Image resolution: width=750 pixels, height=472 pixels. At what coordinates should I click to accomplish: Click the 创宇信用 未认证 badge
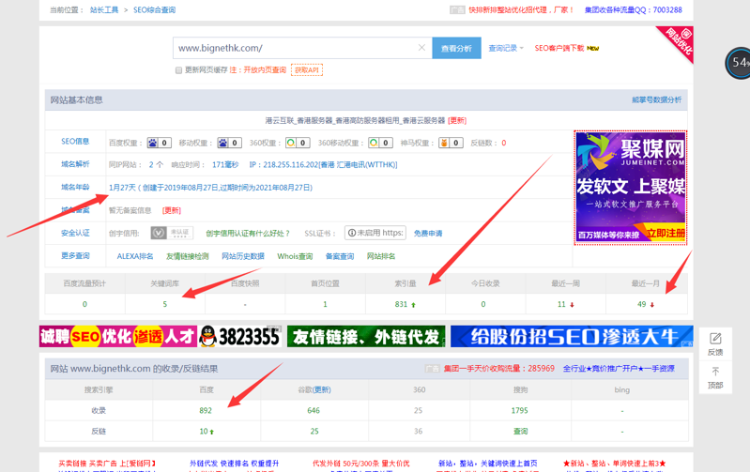point(172,233)
